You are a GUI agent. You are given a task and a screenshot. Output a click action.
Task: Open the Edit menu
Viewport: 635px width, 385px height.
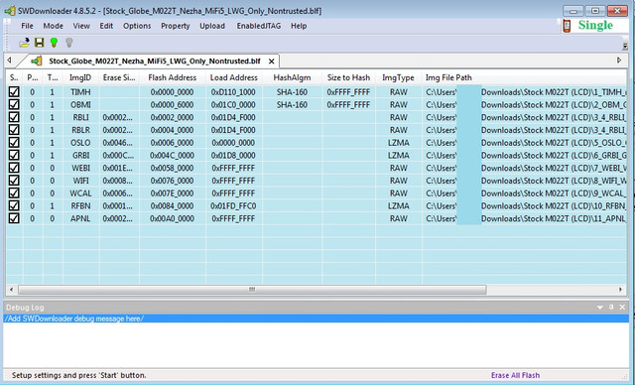tap(106, 26)
